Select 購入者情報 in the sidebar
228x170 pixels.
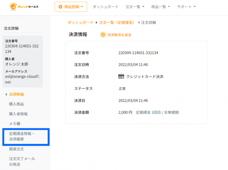click(18, 114)
